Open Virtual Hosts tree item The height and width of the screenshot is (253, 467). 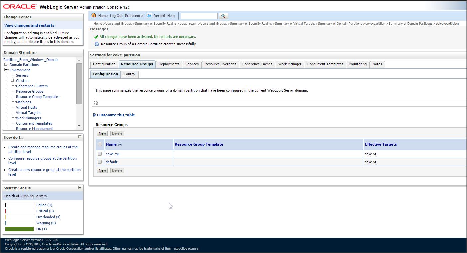tap(27, 107)
